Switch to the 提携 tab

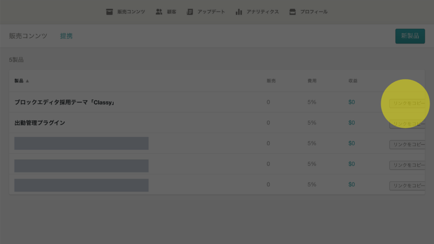[67, 36]
